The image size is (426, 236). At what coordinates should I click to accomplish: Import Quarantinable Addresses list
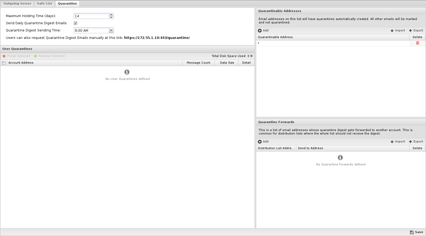pyautogui.click(x=398, y=31)
